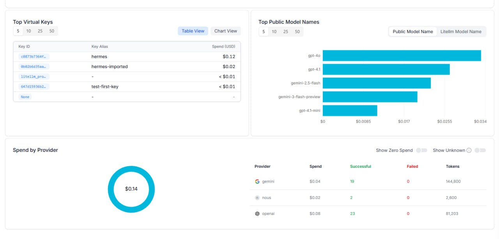Click the None key ID tag
This screenshot has width=499, height=239.
tap(25, 97)
